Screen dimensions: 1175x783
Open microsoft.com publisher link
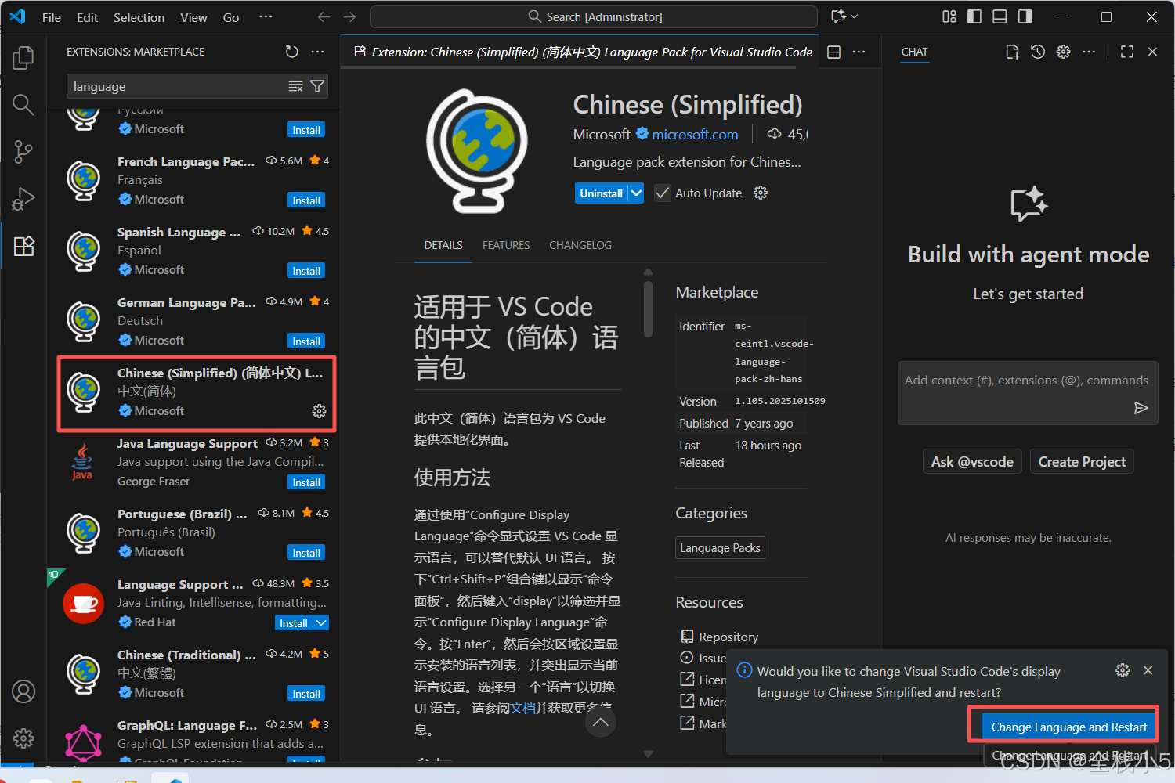pos(695,135)
